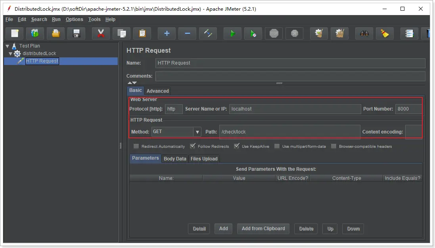Enable the Redirect Automatically checkbox
Screen dimensions: 435x248
click(x=136, y=146)
